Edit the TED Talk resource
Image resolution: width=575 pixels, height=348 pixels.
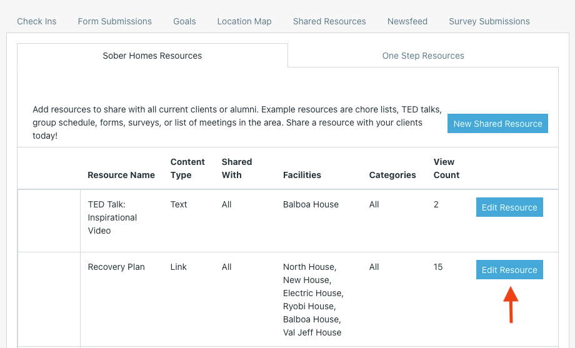tap(509, 207)
